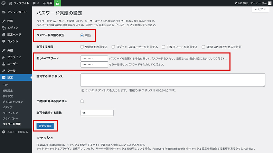Click the green padlock icon in admin bar

coord(57,3)
